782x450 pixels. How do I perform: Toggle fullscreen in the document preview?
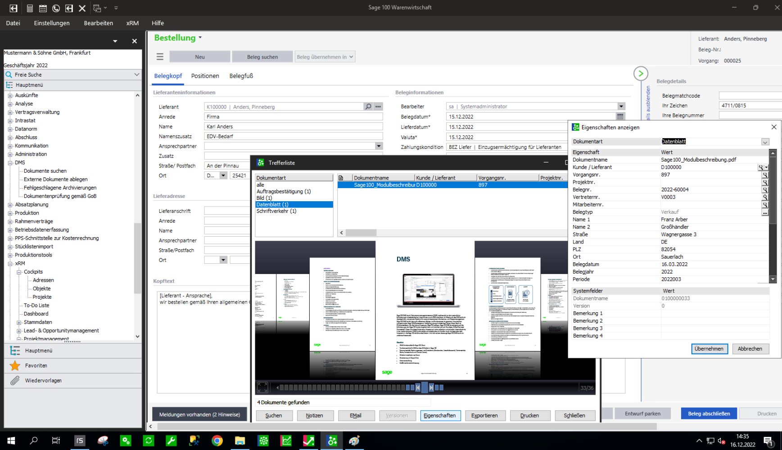pos(262,387)
